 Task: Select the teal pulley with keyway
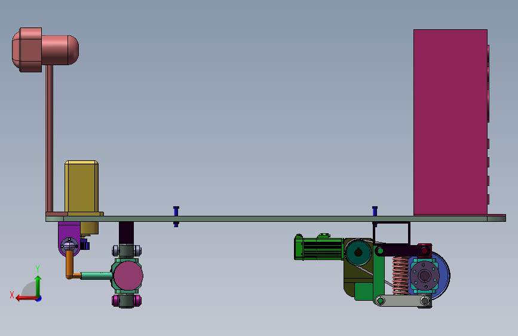[358, 253]
